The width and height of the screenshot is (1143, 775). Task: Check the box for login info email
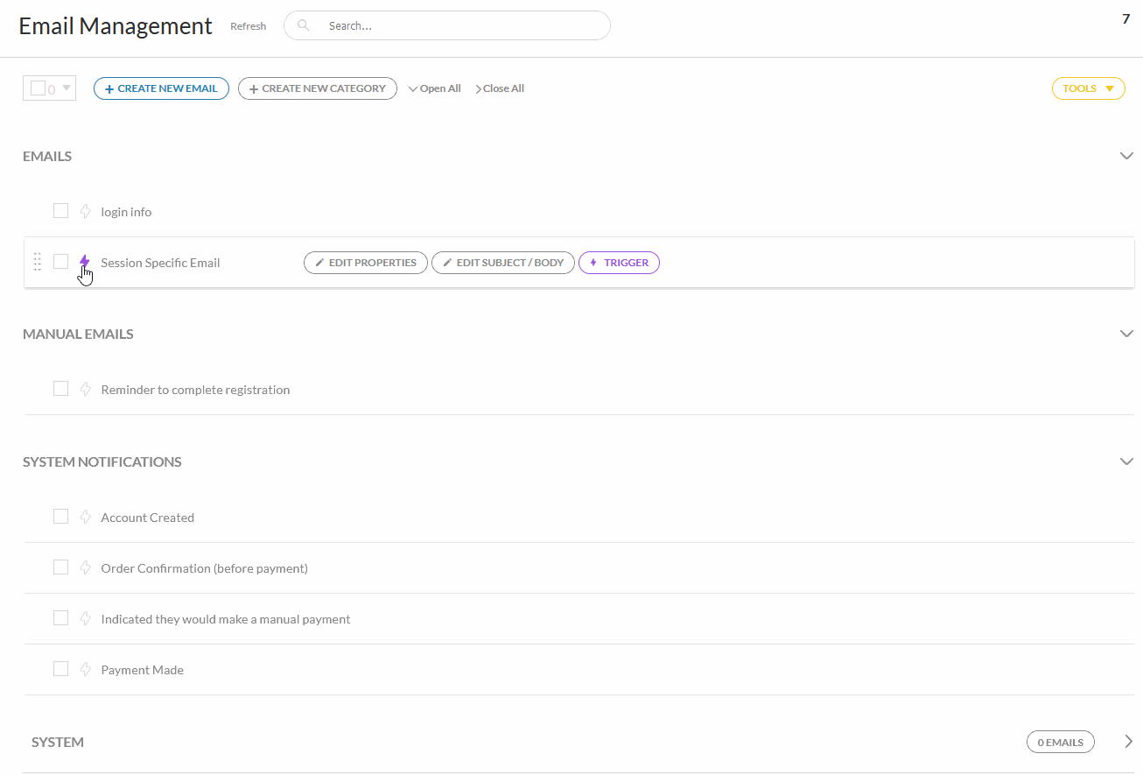(60, 210)
